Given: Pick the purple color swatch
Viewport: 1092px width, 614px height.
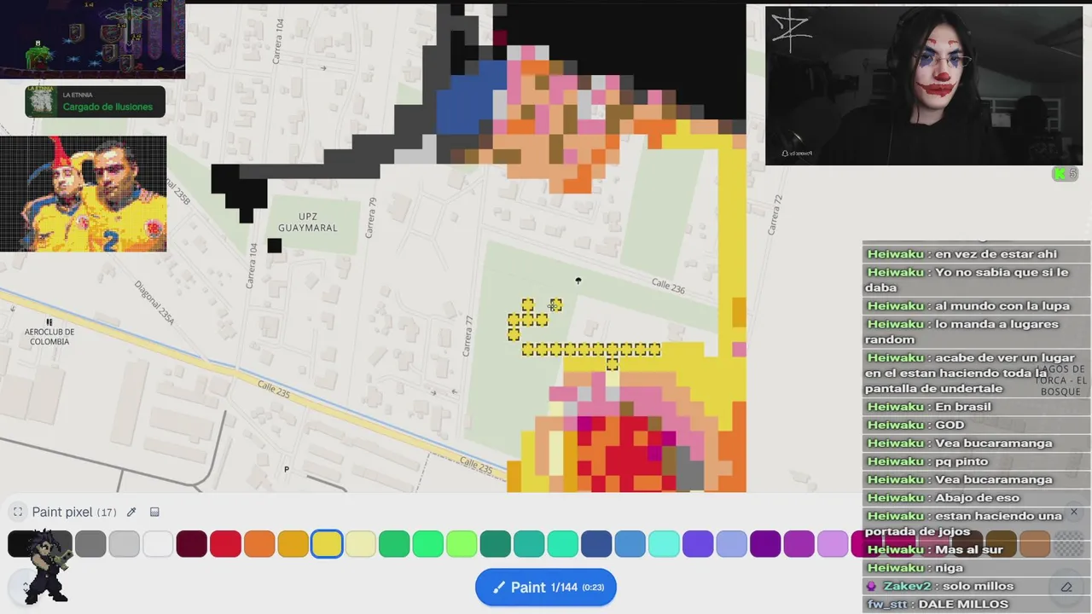Looking at the screenshot, I should pos(799,544).
